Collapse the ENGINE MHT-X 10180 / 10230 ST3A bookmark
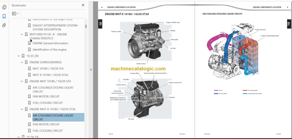Image resolution: width=292 pixels, height=139 pixels. (22, 109)
